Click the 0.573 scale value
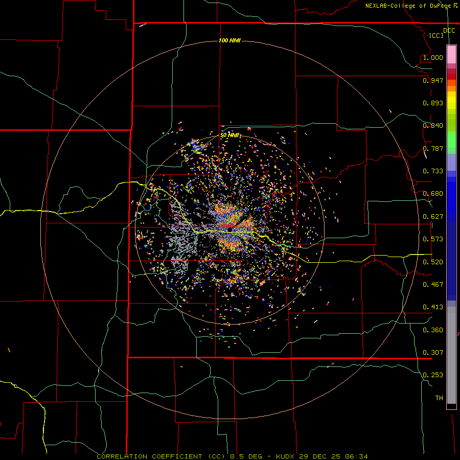460x460 pixels. (433, 239)
